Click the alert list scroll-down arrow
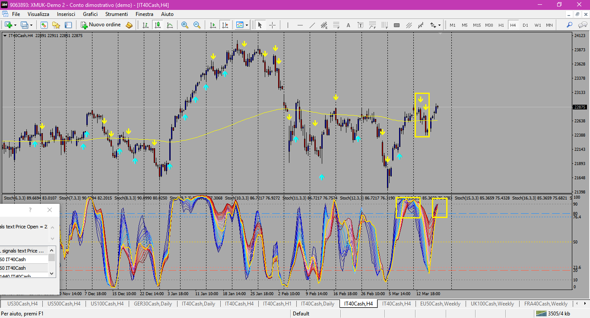Screen dimensions: 590x318 coord(52,273)
